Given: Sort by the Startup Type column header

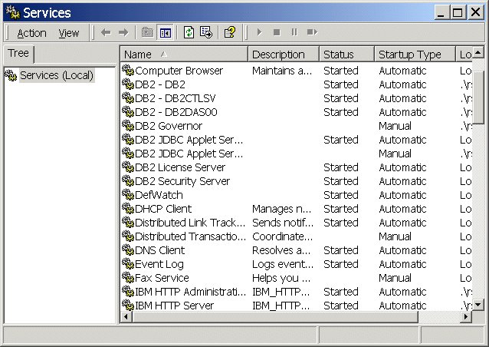Looking at the screenshot, I should pyautogui.click(x=415, y=55).
